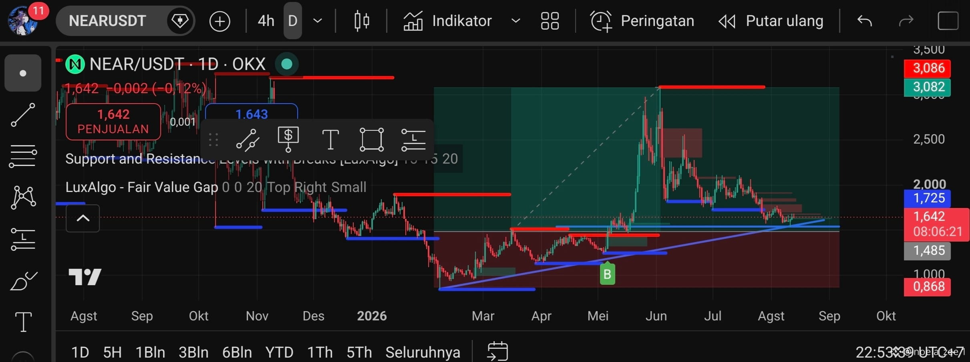Open the position forecasting tool in left sidebar
This screenshot has width=970, height=362.
(x=23, y=239)
